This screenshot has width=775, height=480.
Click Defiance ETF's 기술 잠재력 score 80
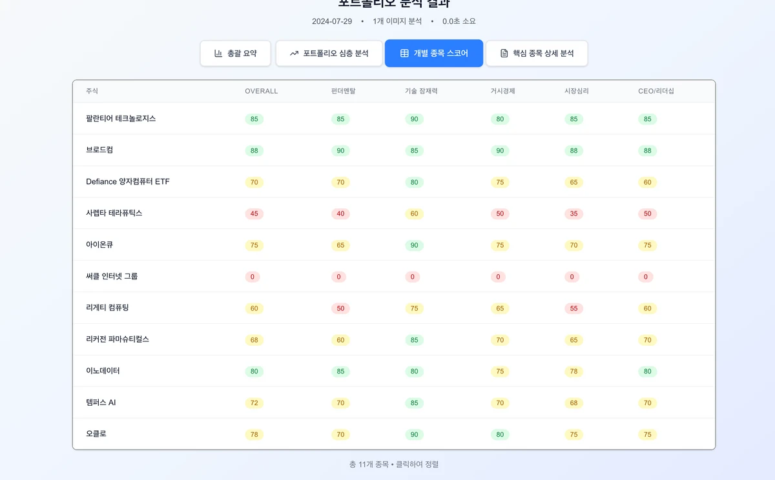414,183
